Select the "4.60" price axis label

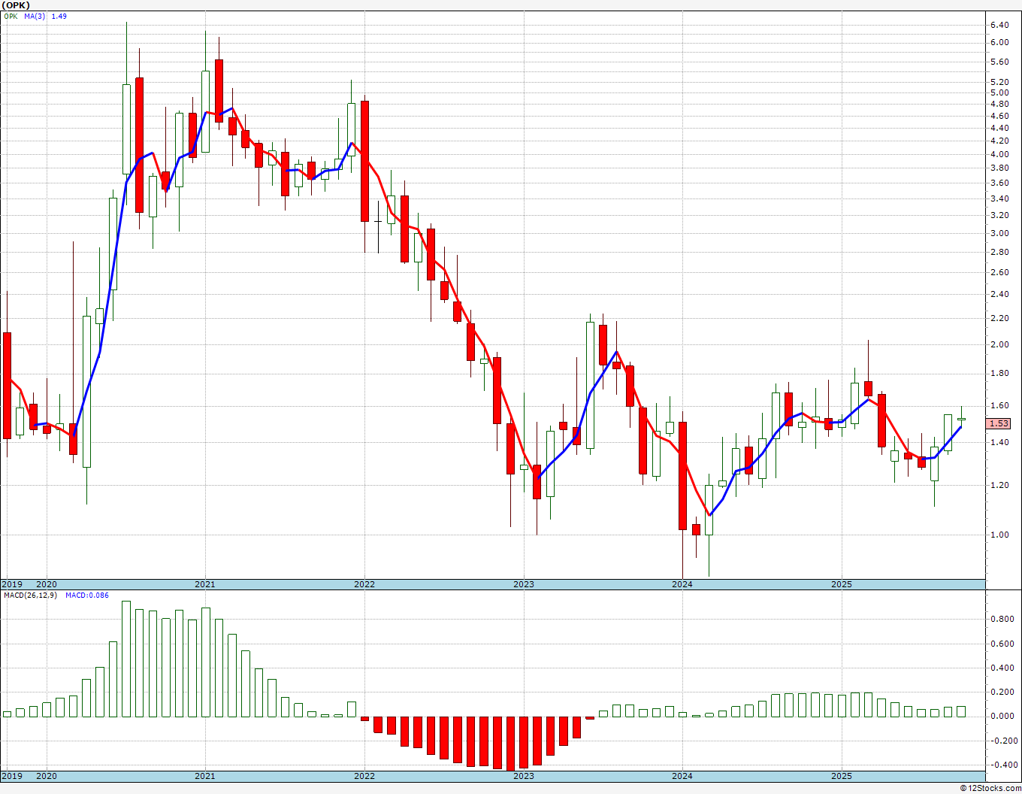click(999, 116)
